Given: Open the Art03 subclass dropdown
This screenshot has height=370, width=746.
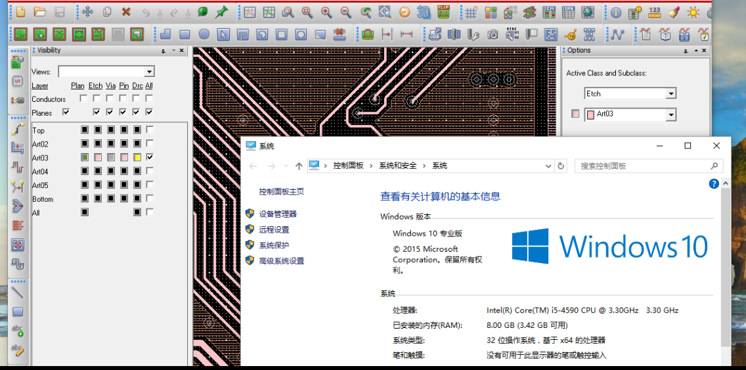Looking at the screenshot, I should (671, 114).
